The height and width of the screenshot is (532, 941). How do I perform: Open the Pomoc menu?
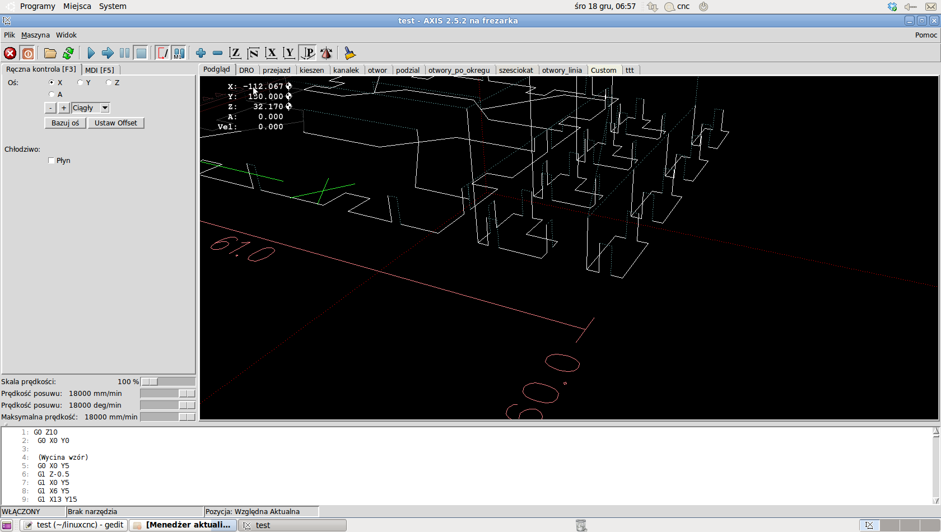926,35
